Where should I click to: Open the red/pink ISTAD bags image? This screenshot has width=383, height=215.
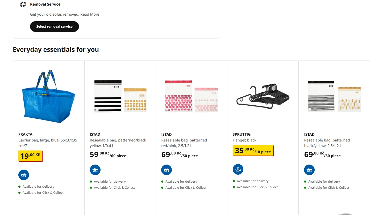tap(191, 96)
